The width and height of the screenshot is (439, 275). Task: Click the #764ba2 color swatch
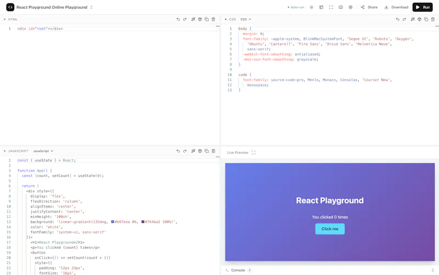143,222
